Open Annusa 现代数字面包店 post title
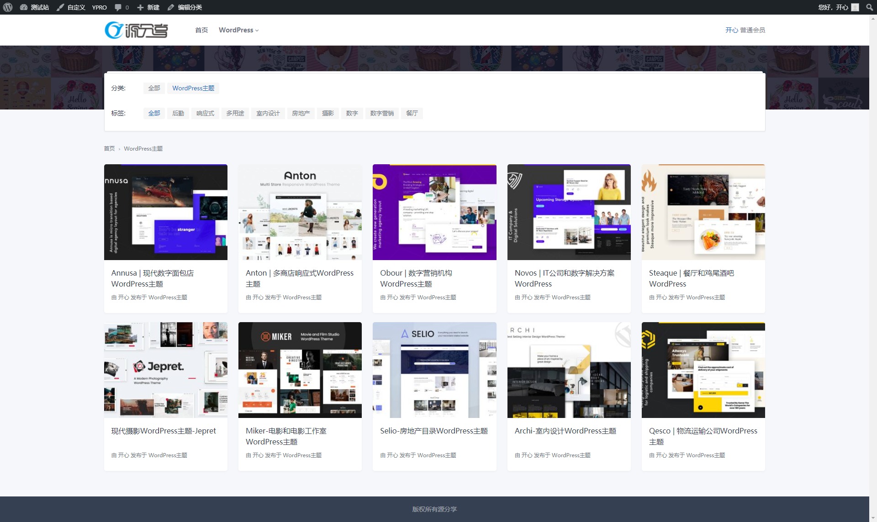Viewport: 877px width, 522px height. point(153,278)
